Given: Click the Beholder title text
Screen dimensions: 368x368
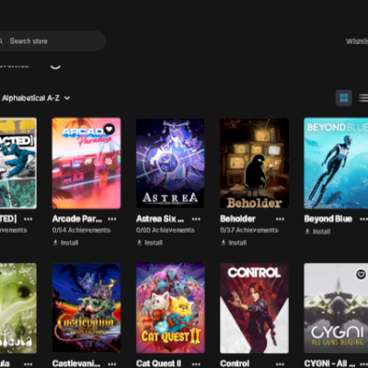Looking at the screenshot, I should [237, 219].
